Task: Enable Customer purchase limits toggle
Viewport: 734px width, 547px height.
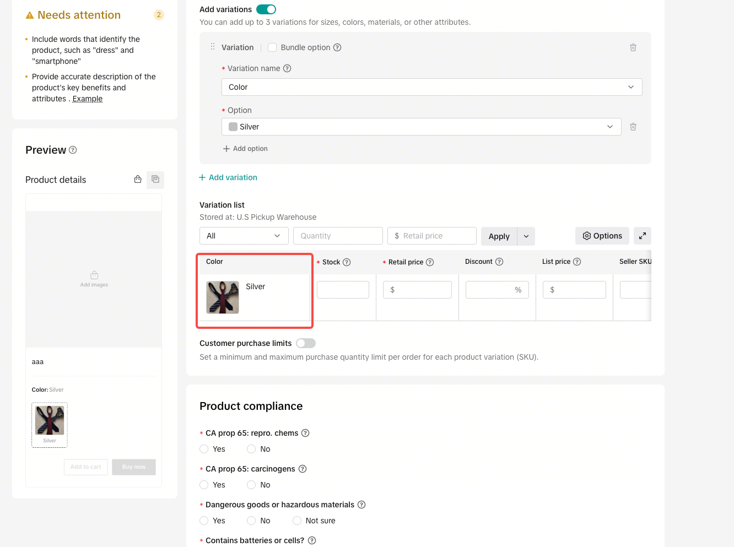Action: coord(306,343)
